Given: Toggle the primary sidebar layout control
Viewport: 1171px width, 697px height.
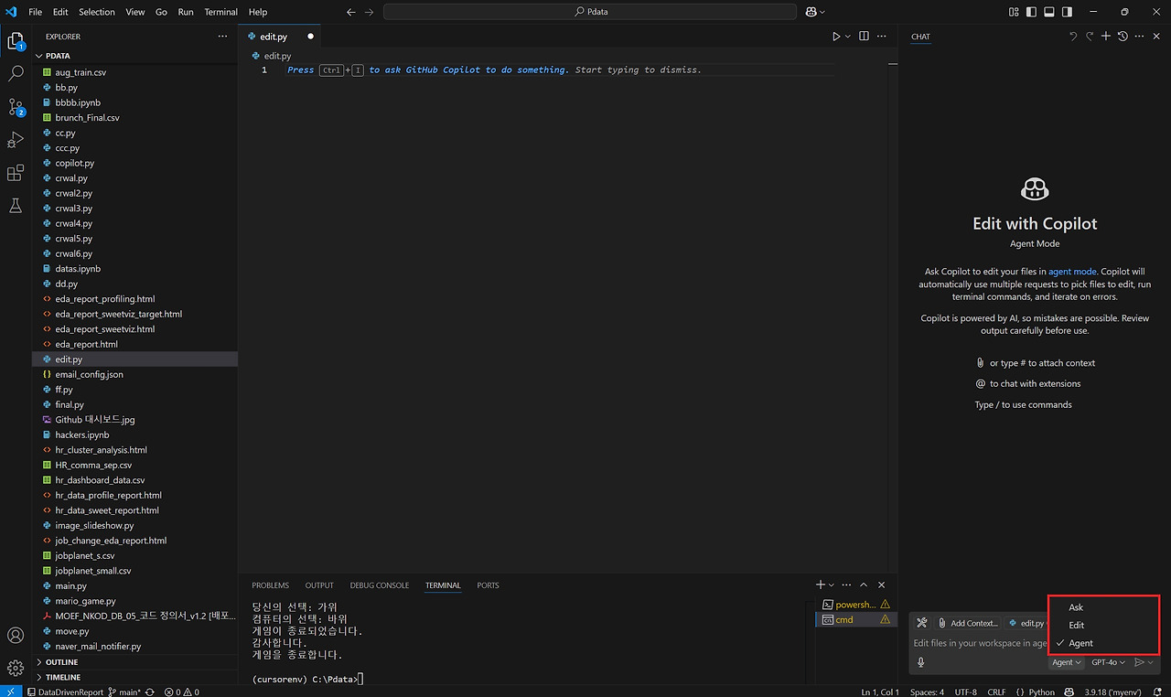Looking at the screenshot, I should coord(1032,11).
